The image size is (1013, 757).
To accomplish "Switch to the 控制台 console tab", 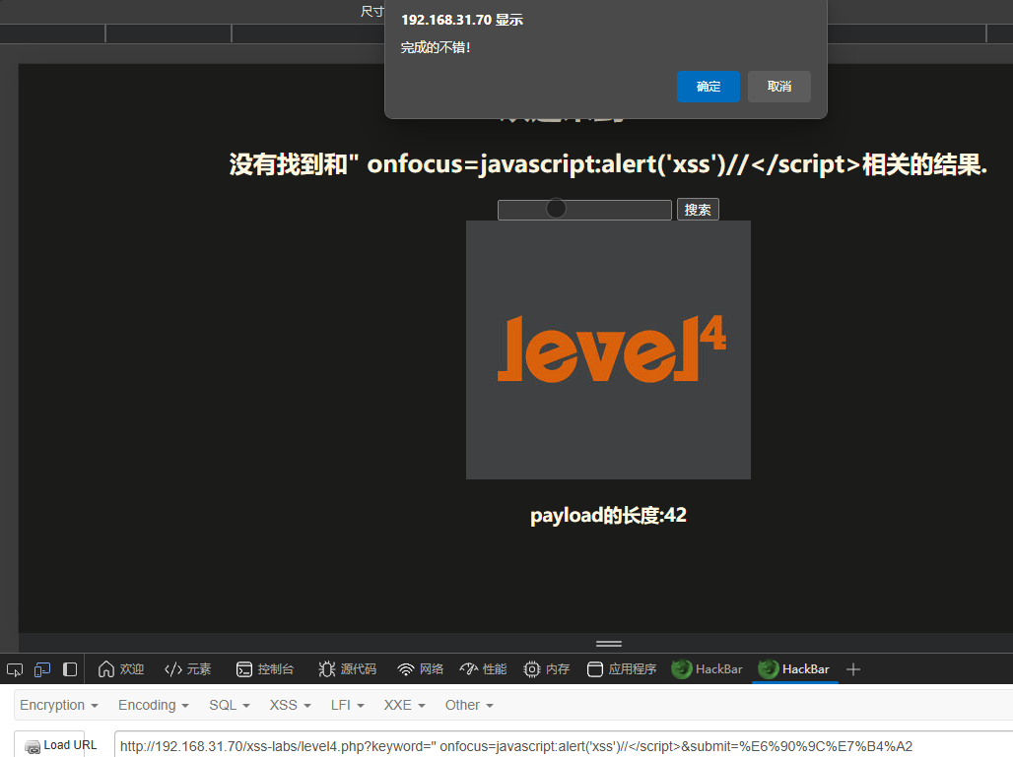I will coord(265,669).
